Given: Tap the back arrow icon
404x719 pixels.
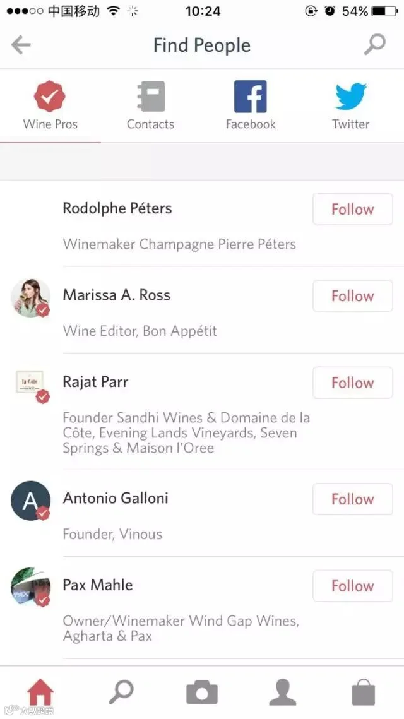Looking at the screenshot, I should pyautogui.click(x=21, y=45).
